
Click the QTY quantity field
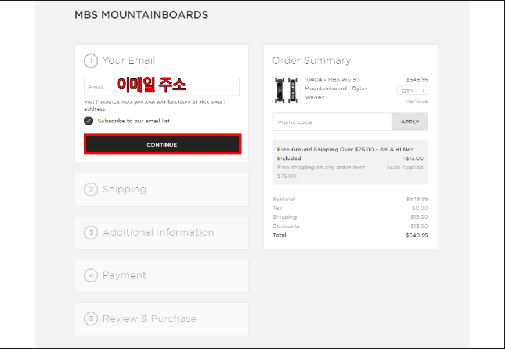coord(413,90)
